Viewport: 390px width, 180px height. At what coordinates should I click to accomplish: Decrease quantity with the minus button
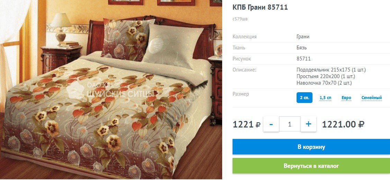271,124
